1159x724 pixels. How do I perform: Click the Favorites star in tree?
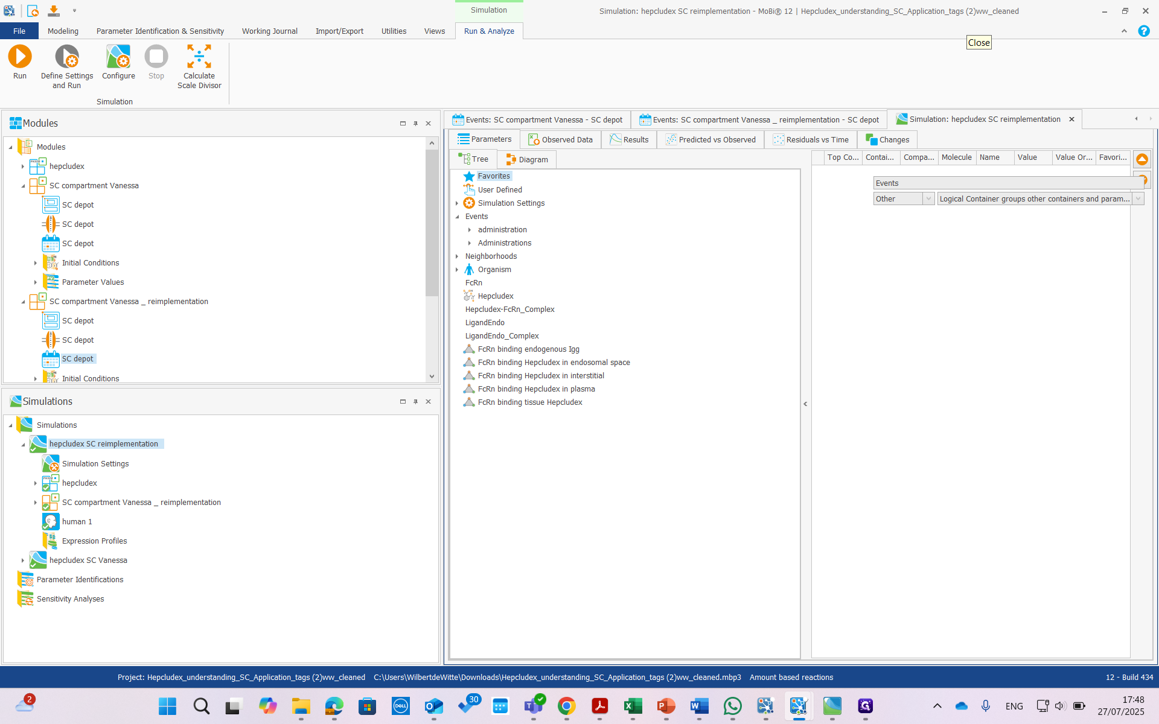tap(469, 176)
